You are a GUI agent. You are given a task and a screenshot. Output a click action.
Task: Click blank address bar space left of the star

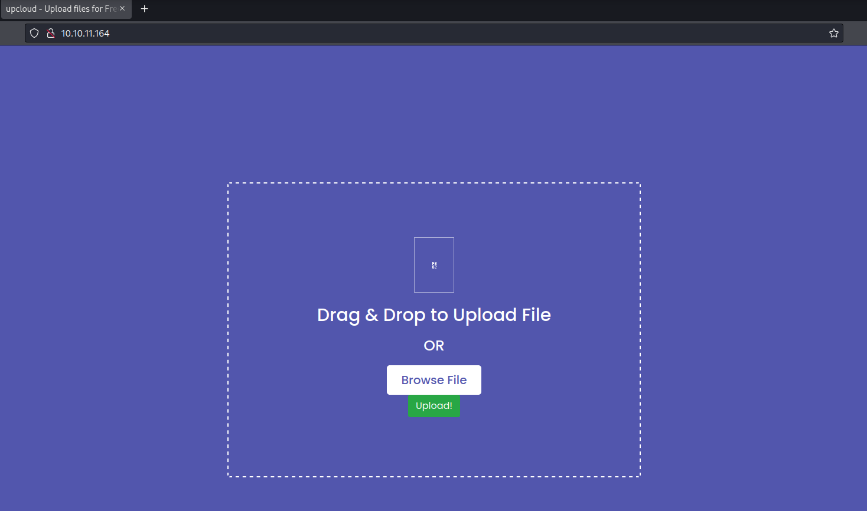(x=467, y=33)
